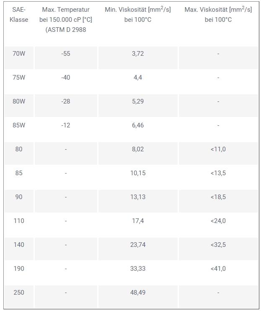Screen dimensions: 261x311
Task: Click the SAE-Klasse column header
Action: pos(19,15)
